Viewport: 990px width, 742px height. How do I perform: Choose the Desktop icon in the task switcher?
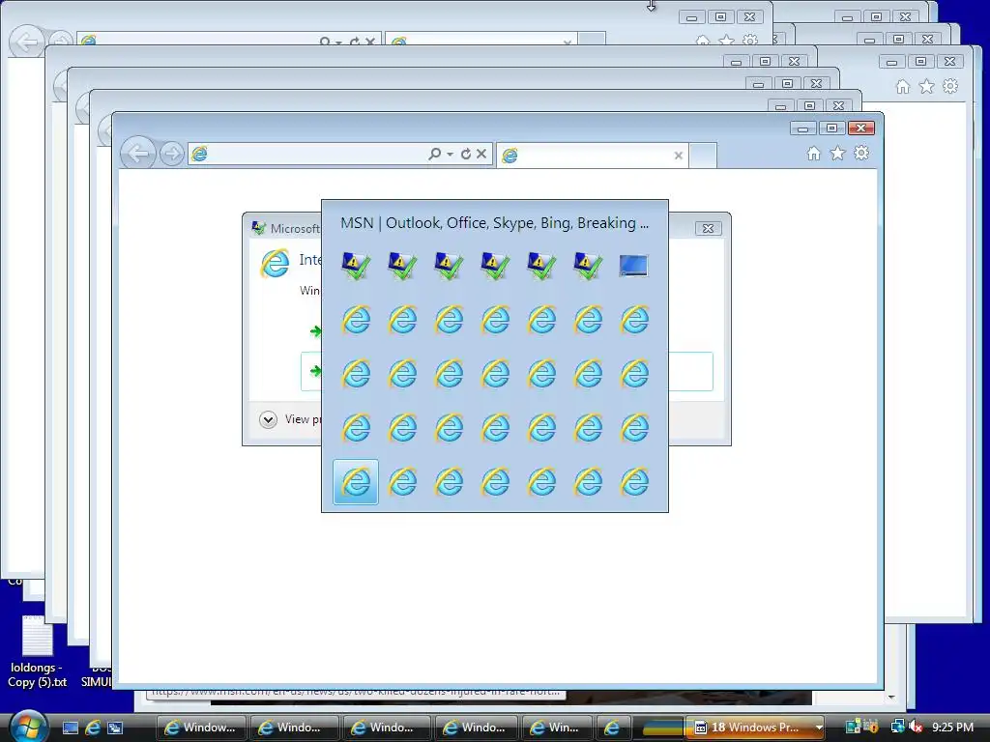click(x=634, y=266)
